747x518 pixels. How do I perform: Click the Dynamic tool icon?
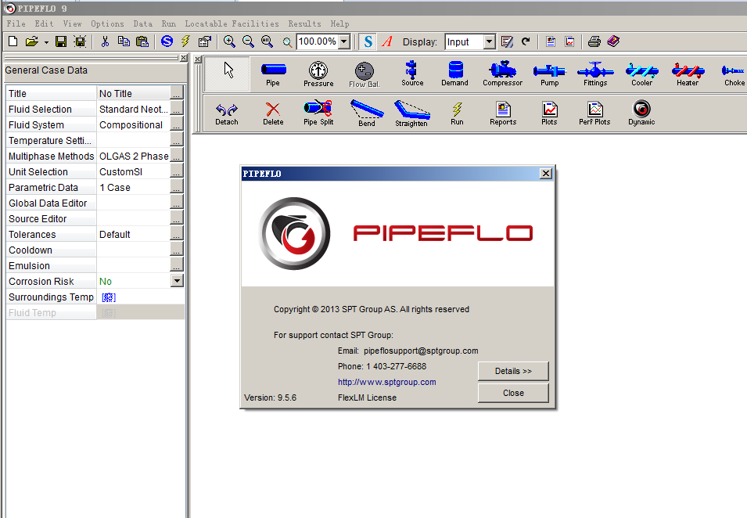click(x=641, y=113)
